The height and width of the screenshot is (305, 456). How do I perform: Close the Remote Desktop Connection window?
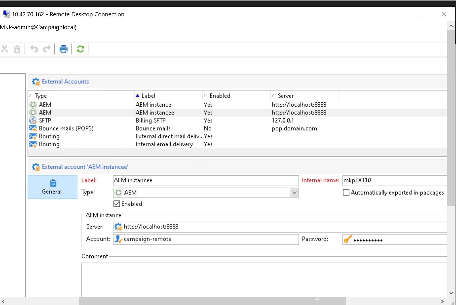click(444, 14)
